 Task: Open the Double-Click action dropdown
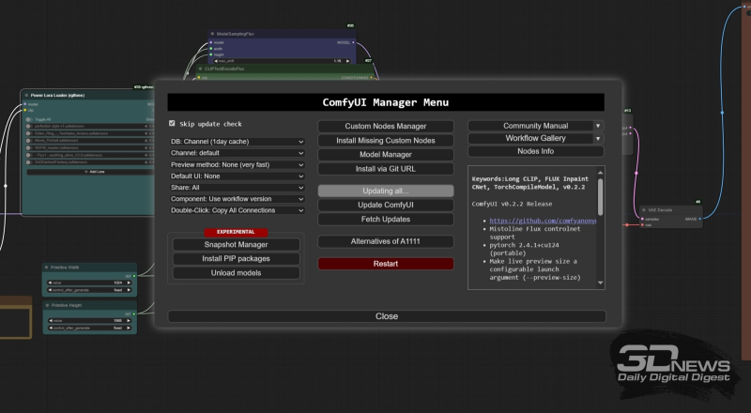[237, 210]
